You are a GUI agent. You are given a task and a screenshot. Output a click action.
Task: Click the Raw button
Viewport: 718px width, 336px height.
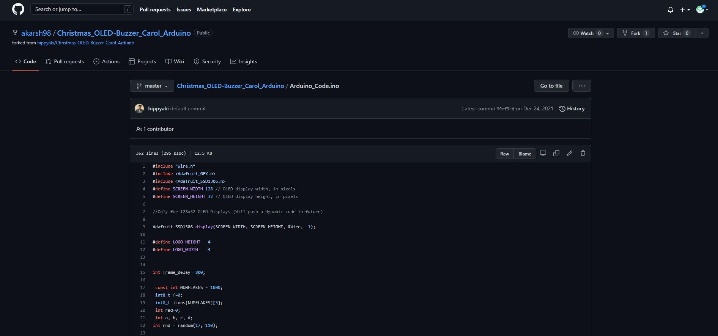tap(504, 154)
